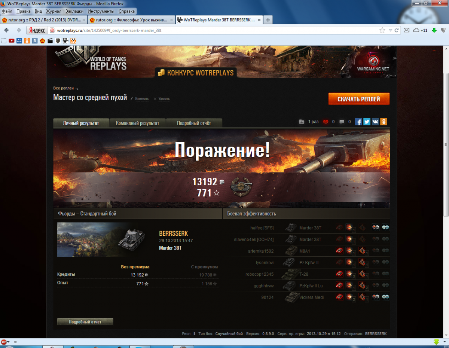This screenshot has width=449, height=348.
Task: Click the T-28 tank name
Action: pos(304,274)
